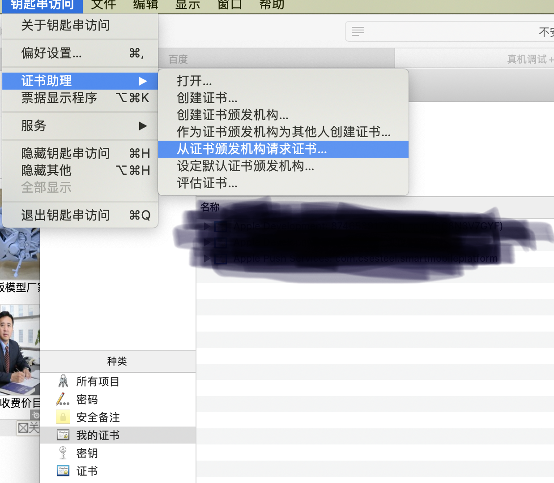Click the pencil icon beside 密码

[x=63, y=399]
